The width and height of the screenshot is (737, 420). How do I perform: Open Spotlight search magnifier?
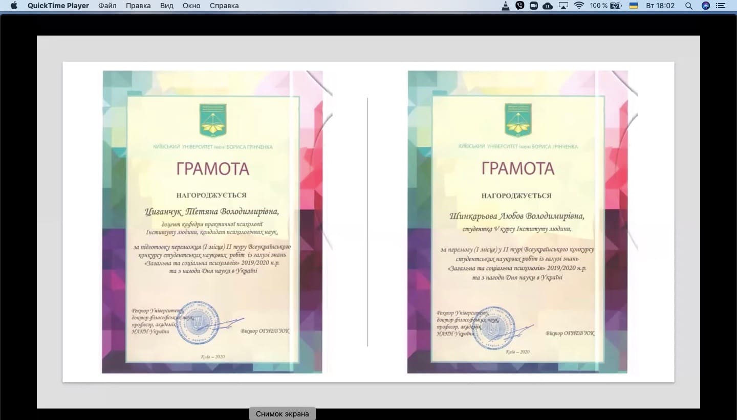689,6
